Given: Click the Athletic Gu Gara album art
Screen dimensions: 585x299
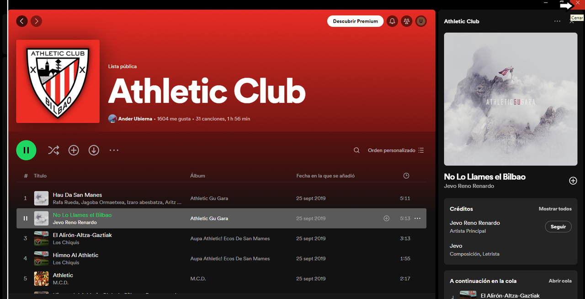Looking at the screenshot, I should 511,99.
